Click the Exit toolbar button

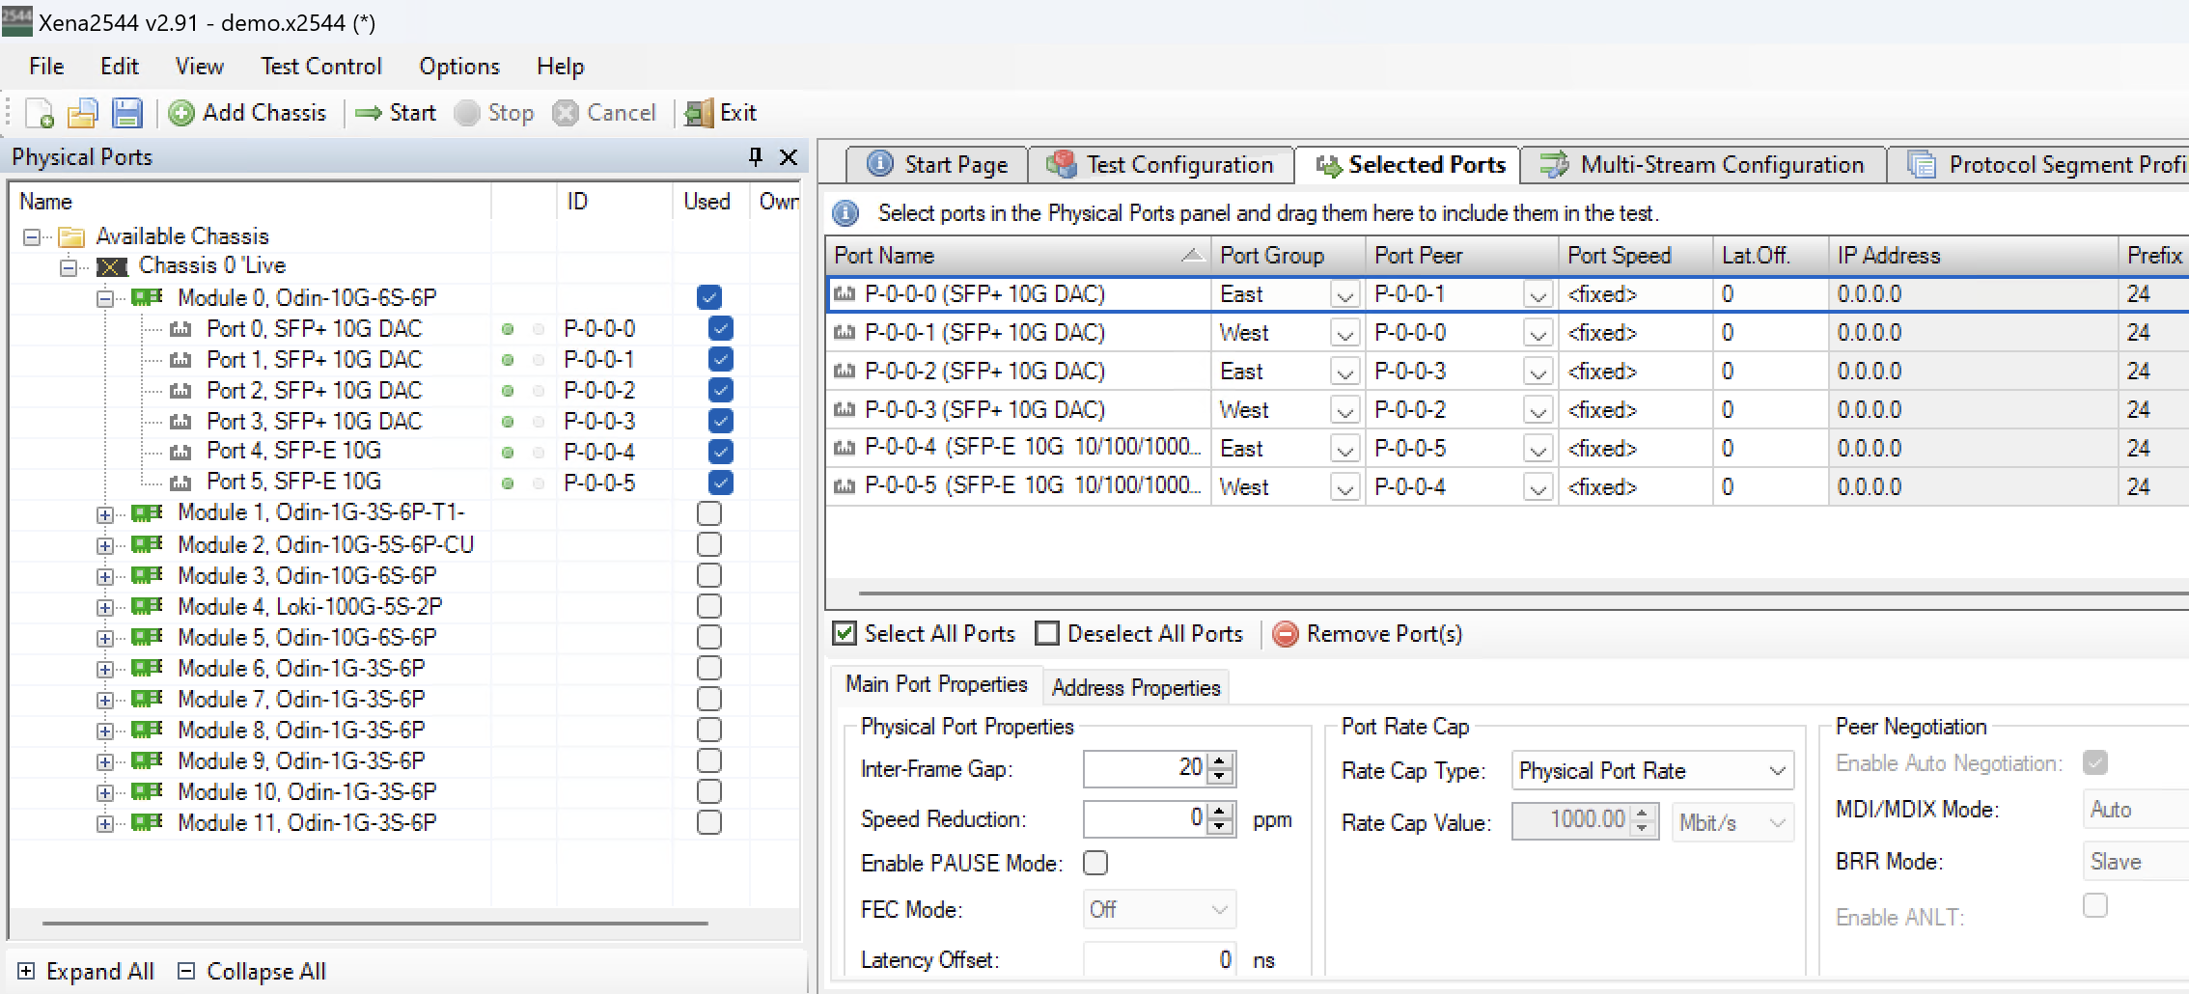720,113
